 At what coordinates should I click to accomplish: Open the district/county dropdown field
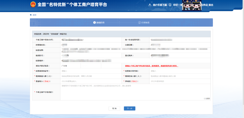pos(111,66)
